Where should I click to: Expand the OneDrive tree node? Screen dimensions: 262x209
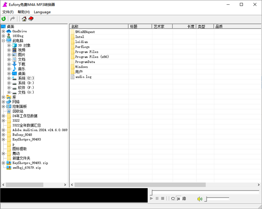click(x=3, y=31)
